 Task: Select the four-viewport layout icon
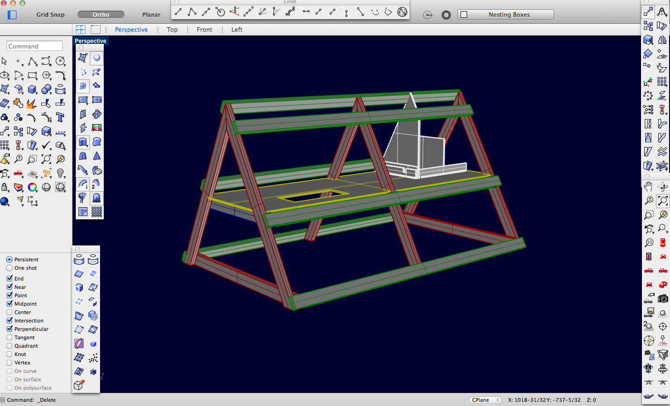tap(80, 29)
